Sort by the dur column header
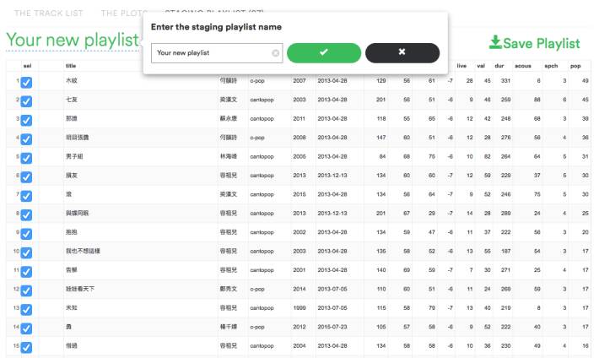Screen dimensions: 599x358 tap(499, 66)
